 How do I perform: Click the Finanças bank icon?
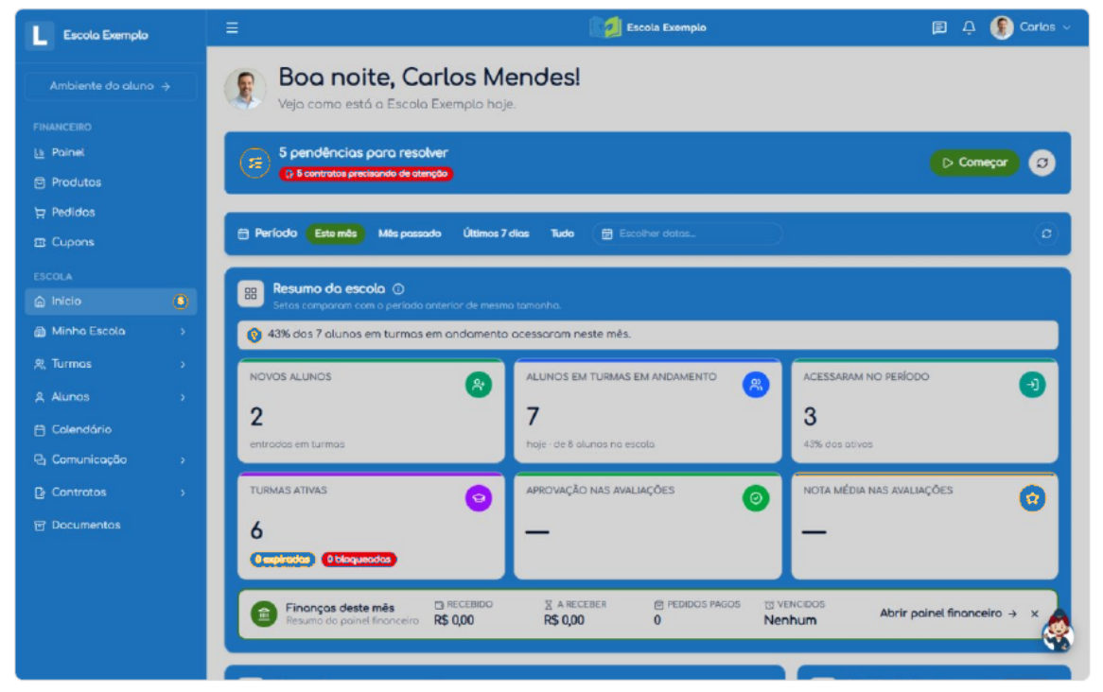click(264, 614)
